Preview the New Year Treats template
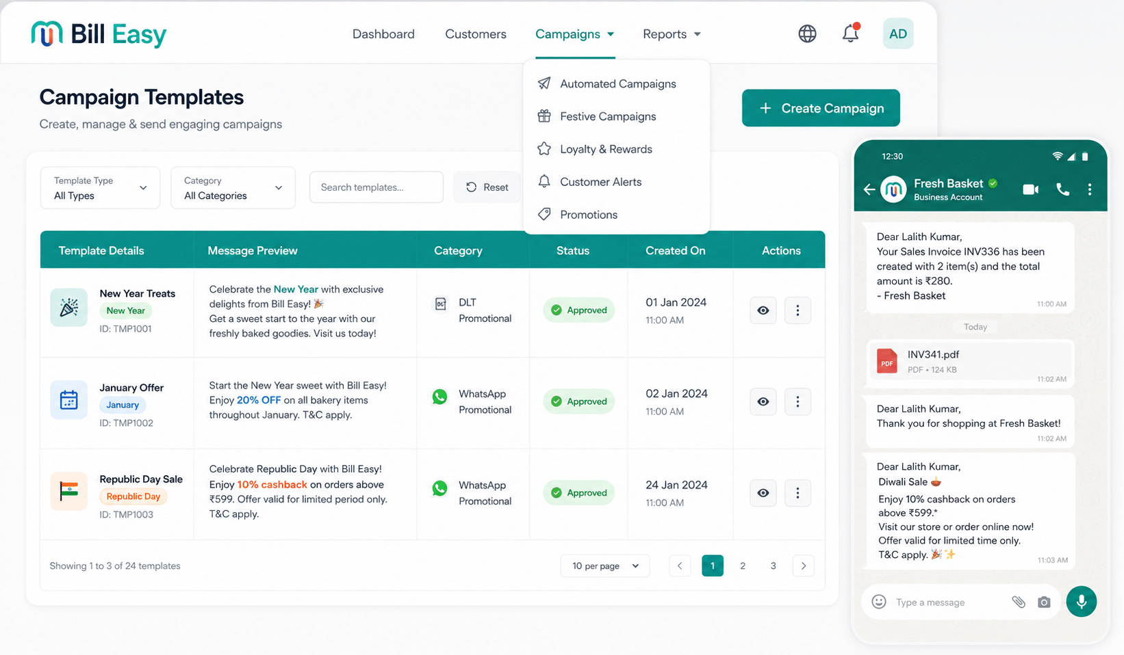The width and height of the screenshot is (1124, 655). point(763,310)
